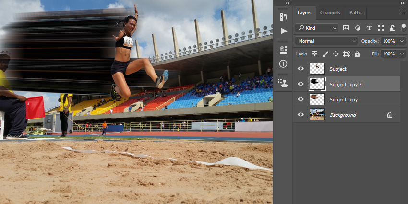Switch to the Layers tab
Viewport: 408px width, 204px height.
(x=304, y=13)
